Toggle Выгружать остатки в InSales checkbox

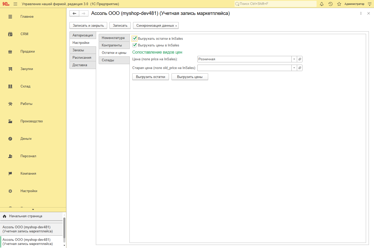[x=135, y=38]
